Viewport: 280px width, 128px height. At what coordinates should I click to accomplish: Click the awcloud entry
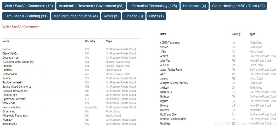pos(164,88)
